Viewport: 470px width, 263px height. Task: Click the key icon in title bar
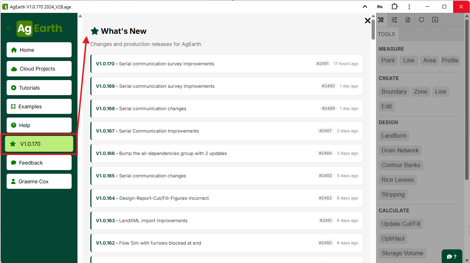[x=380, y=7]
